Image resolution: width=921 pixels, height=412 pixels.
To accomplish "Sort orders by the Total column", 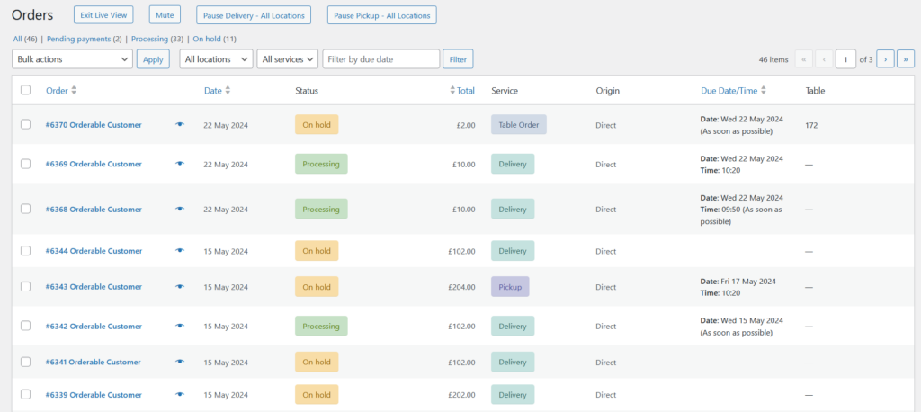I will pyautogui.click(x=462, y=91).
